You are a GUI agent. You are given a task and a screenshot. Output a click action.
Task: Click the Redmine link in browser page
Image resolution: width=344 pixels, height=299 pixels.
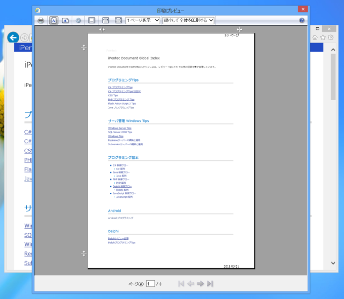point(28,253)
